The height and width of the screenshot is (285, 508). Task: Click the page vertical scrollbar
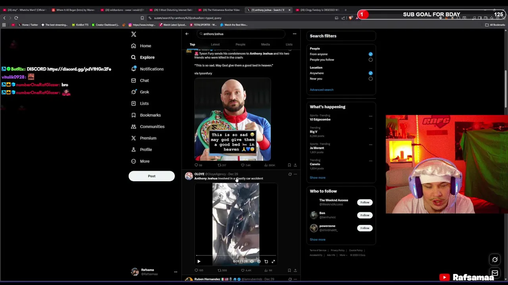tap(506, 89)
